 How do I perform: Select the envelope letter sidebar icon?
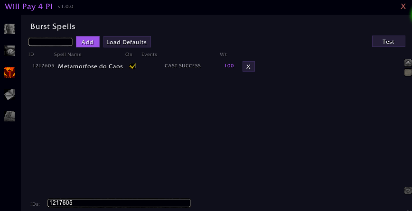click(9, 94)
